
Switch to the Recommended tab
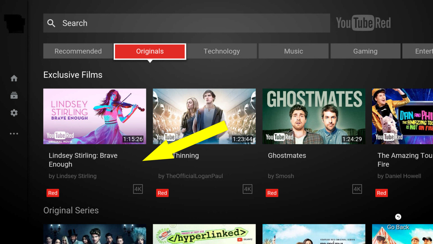pos(78,51)
